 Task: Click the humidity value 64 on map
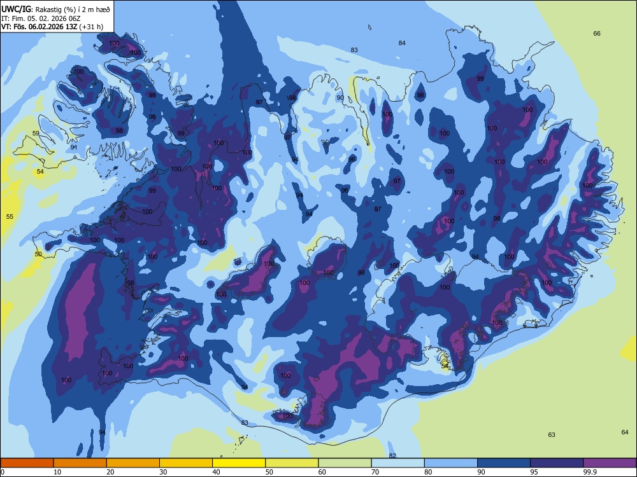tap(625, 432)
